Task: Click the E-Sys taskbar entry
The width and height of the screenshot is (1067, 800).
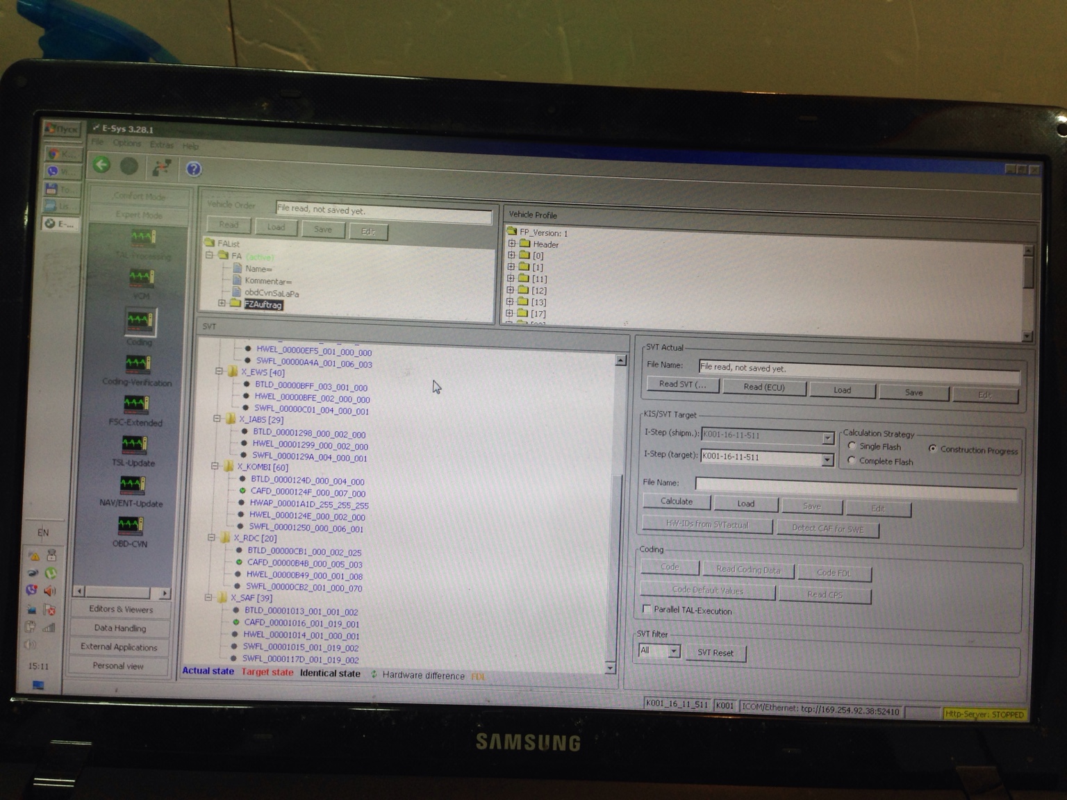Action: point(61,224)
